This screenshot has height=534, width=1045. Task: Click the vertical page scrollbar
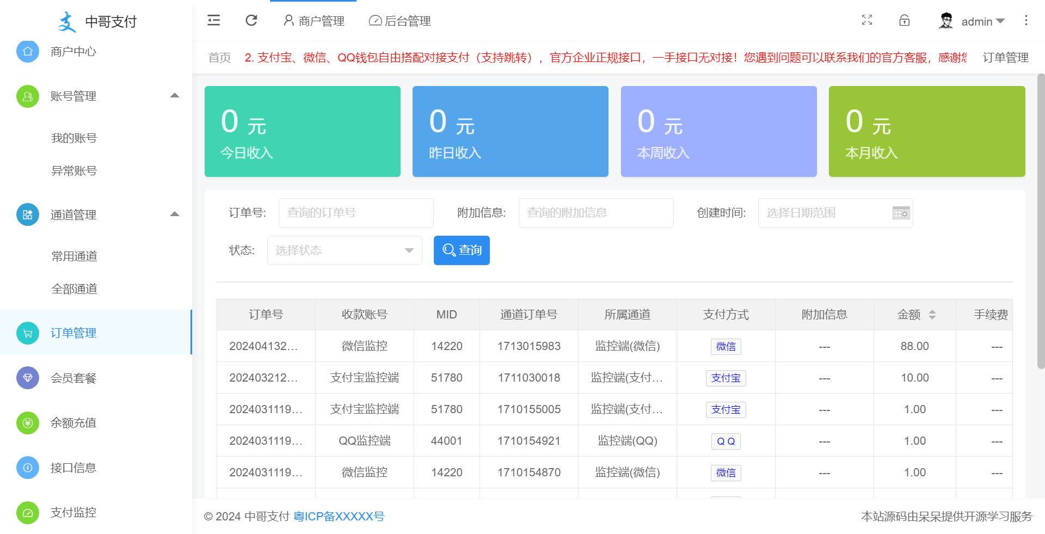1041,221
